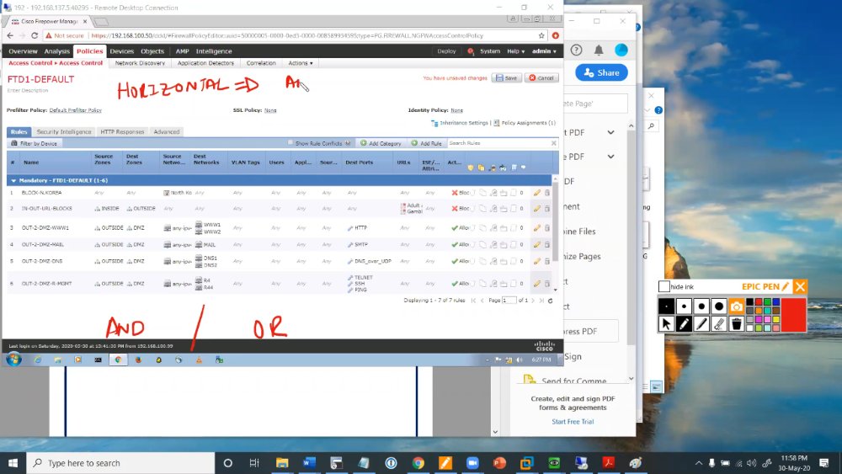Check the hide ink checkbox
This screenshot has width=842, height=474.
point(663,286)
